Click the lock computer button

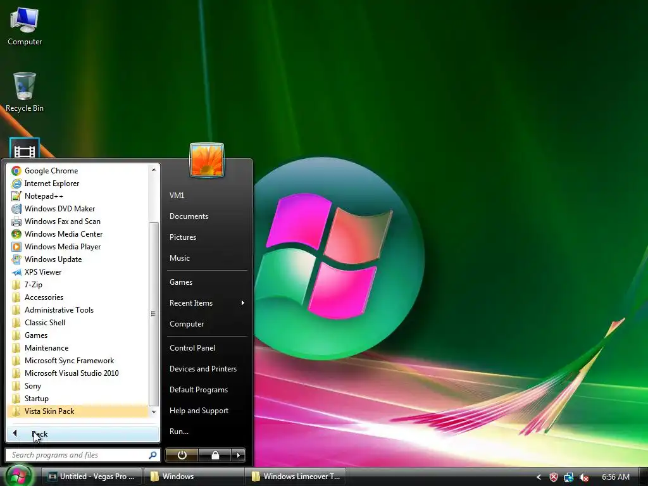215,455
